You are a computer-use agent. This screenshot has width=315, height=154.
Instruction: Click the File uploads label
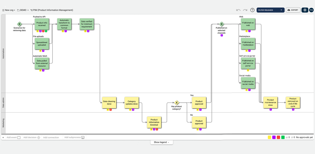click(38, 36)
